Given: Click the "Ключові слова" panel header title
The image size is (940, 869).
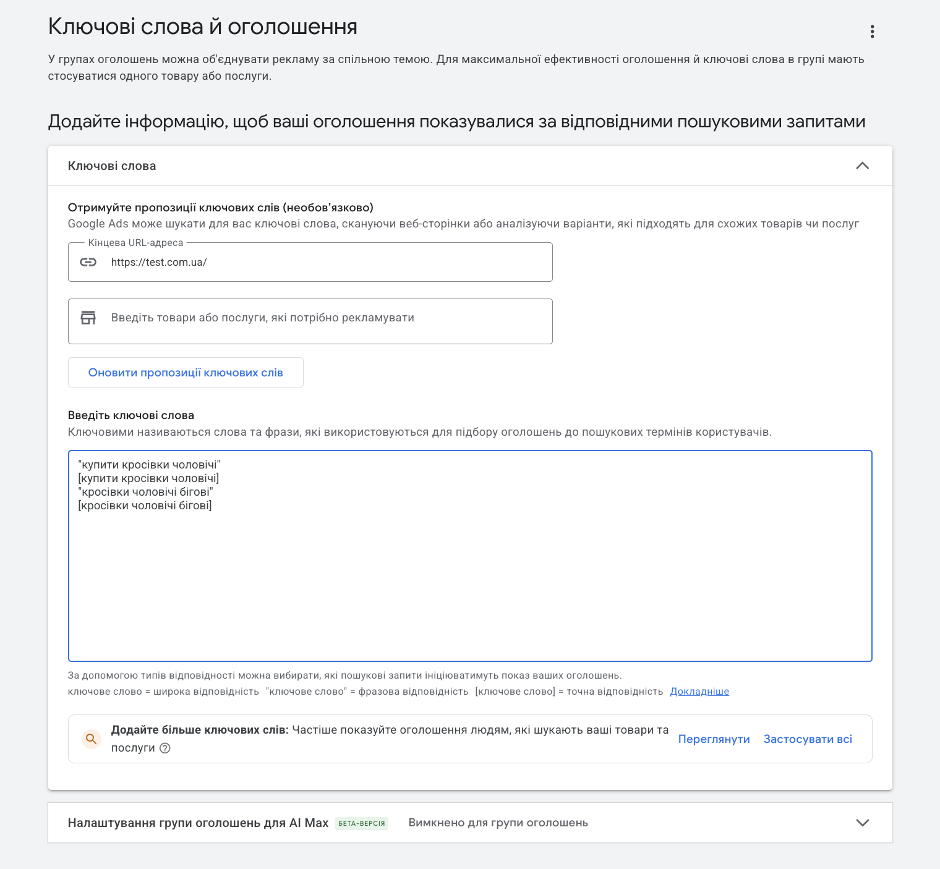Looking at the screenshot, I should coord(112,166).
